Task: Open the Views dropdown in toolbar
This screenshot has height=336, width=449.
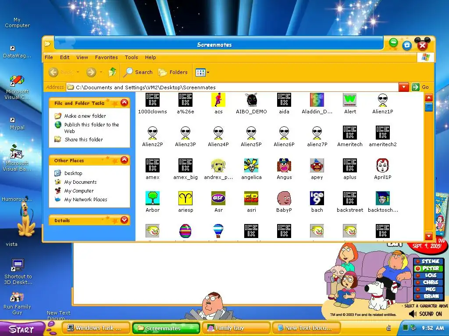Action: 208,73
